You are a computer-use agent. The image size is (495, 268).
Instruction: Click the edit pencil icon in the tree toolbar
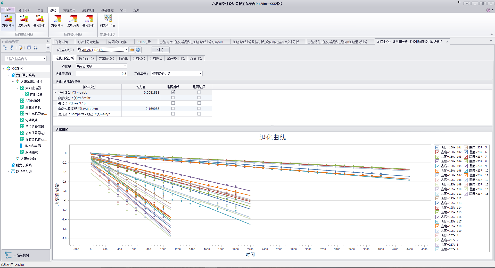[21, 48]
